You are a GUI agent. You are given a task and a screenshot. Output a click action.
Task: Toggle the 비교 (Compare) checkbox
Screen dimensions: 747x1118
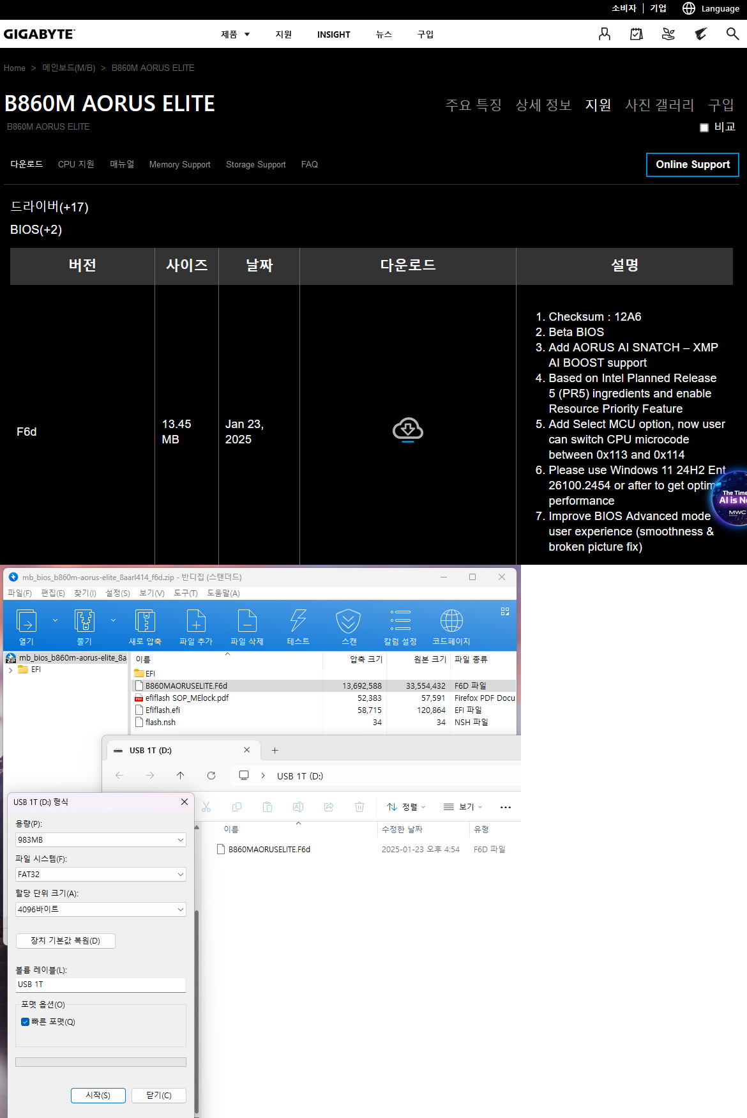pyautogui.click(x=704, y=128)
